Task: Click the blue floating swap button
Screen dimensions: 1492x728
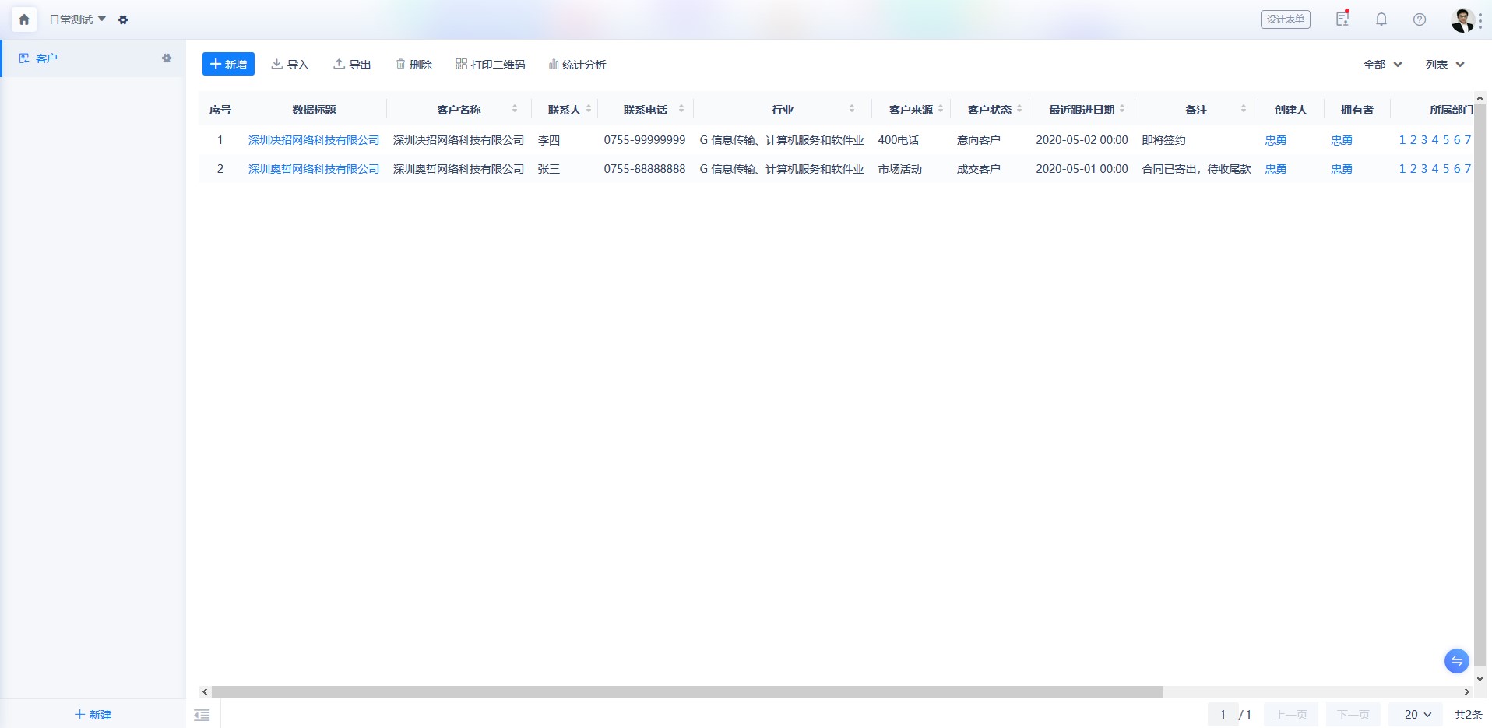Action: click(1456, 661)
